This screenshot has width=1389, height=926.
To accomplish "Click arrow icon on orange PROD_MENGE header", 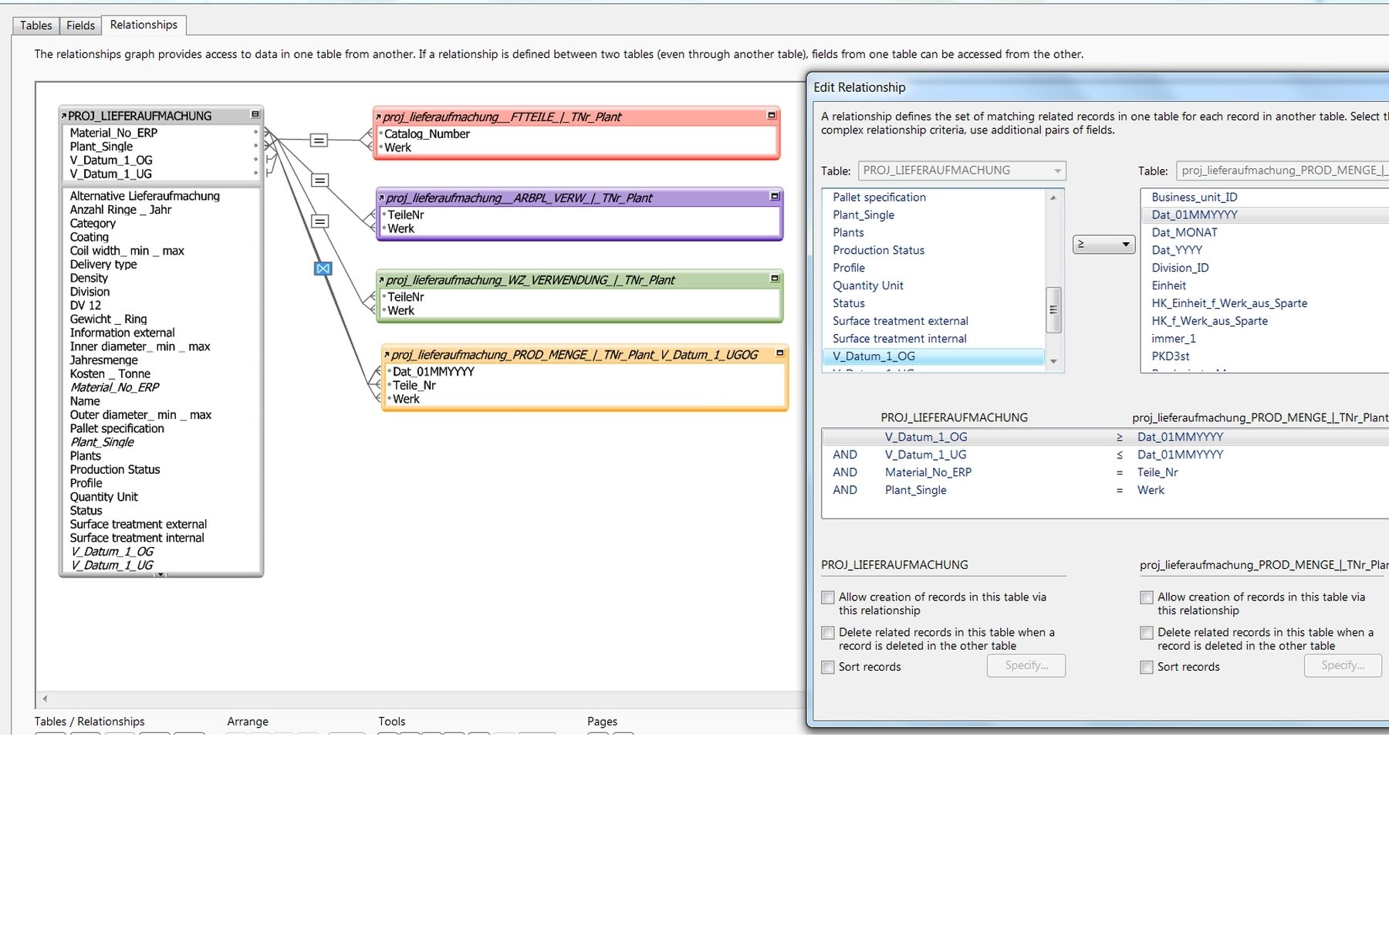I will click(387, 355).
